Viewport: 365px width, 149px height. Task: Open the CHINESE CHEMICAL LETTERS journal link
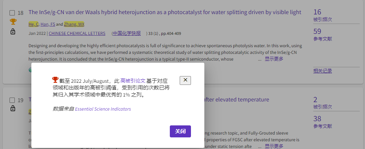tap(77, 33)
